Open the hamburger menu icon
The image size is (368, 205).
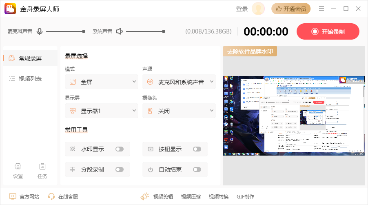click(x=321, y=9)
